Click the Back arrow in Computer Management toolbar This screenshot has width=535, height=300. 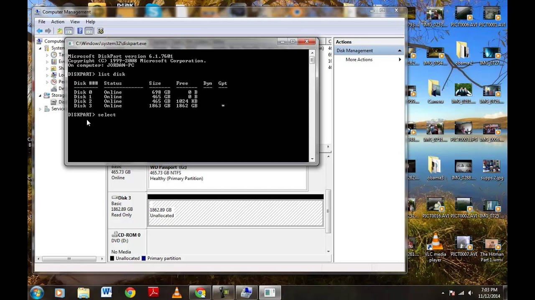[x=39, y=31]
